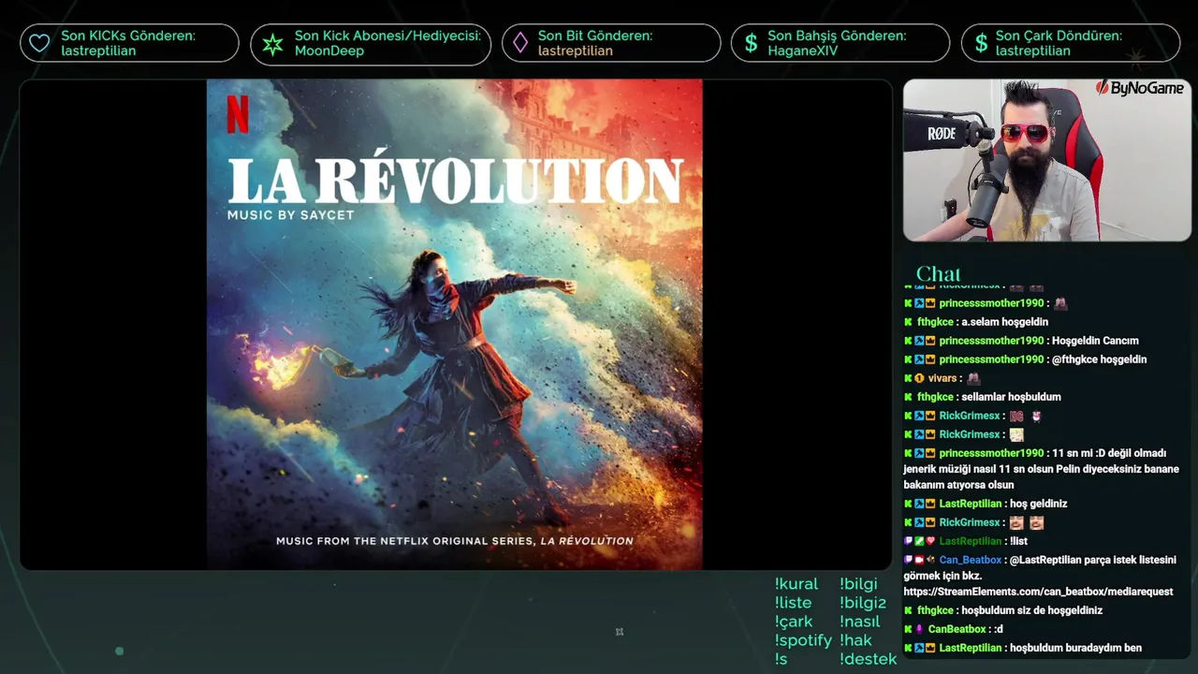Viewport: 1198px width, 674px height.
Task: Click the 'hoşbuldum siz de hoşgeldiniz' message
Action: coord(1032,610)
